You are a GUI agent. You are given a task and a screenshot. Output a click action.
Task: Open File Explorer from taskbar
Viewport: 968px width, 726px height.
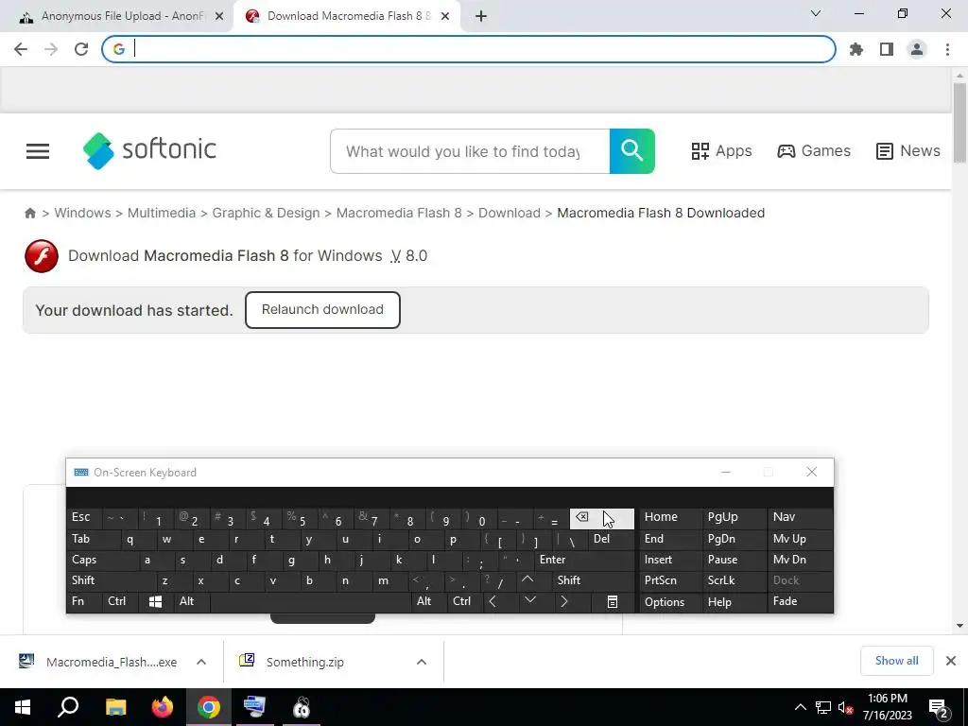tap(115, 707)
